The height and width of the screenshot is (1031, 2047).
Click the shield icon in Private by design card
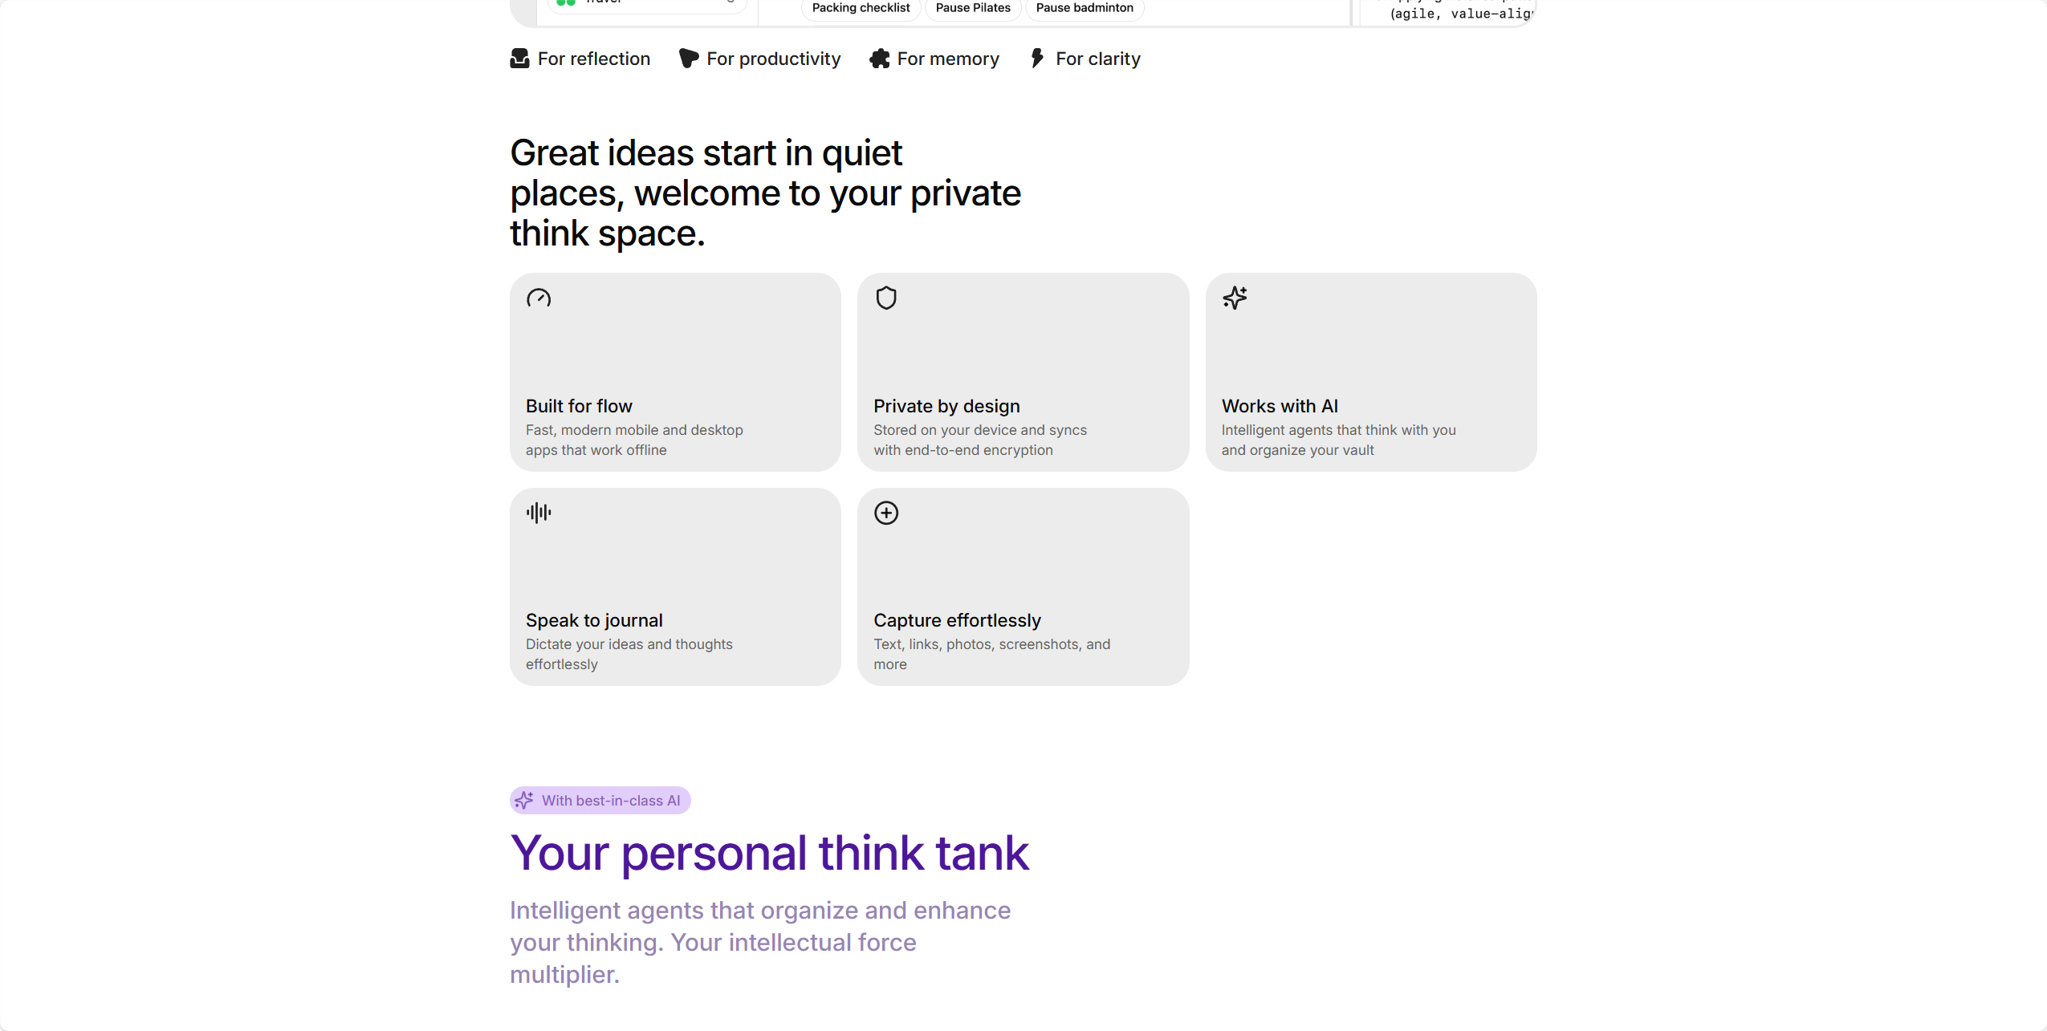pos(886,298)
